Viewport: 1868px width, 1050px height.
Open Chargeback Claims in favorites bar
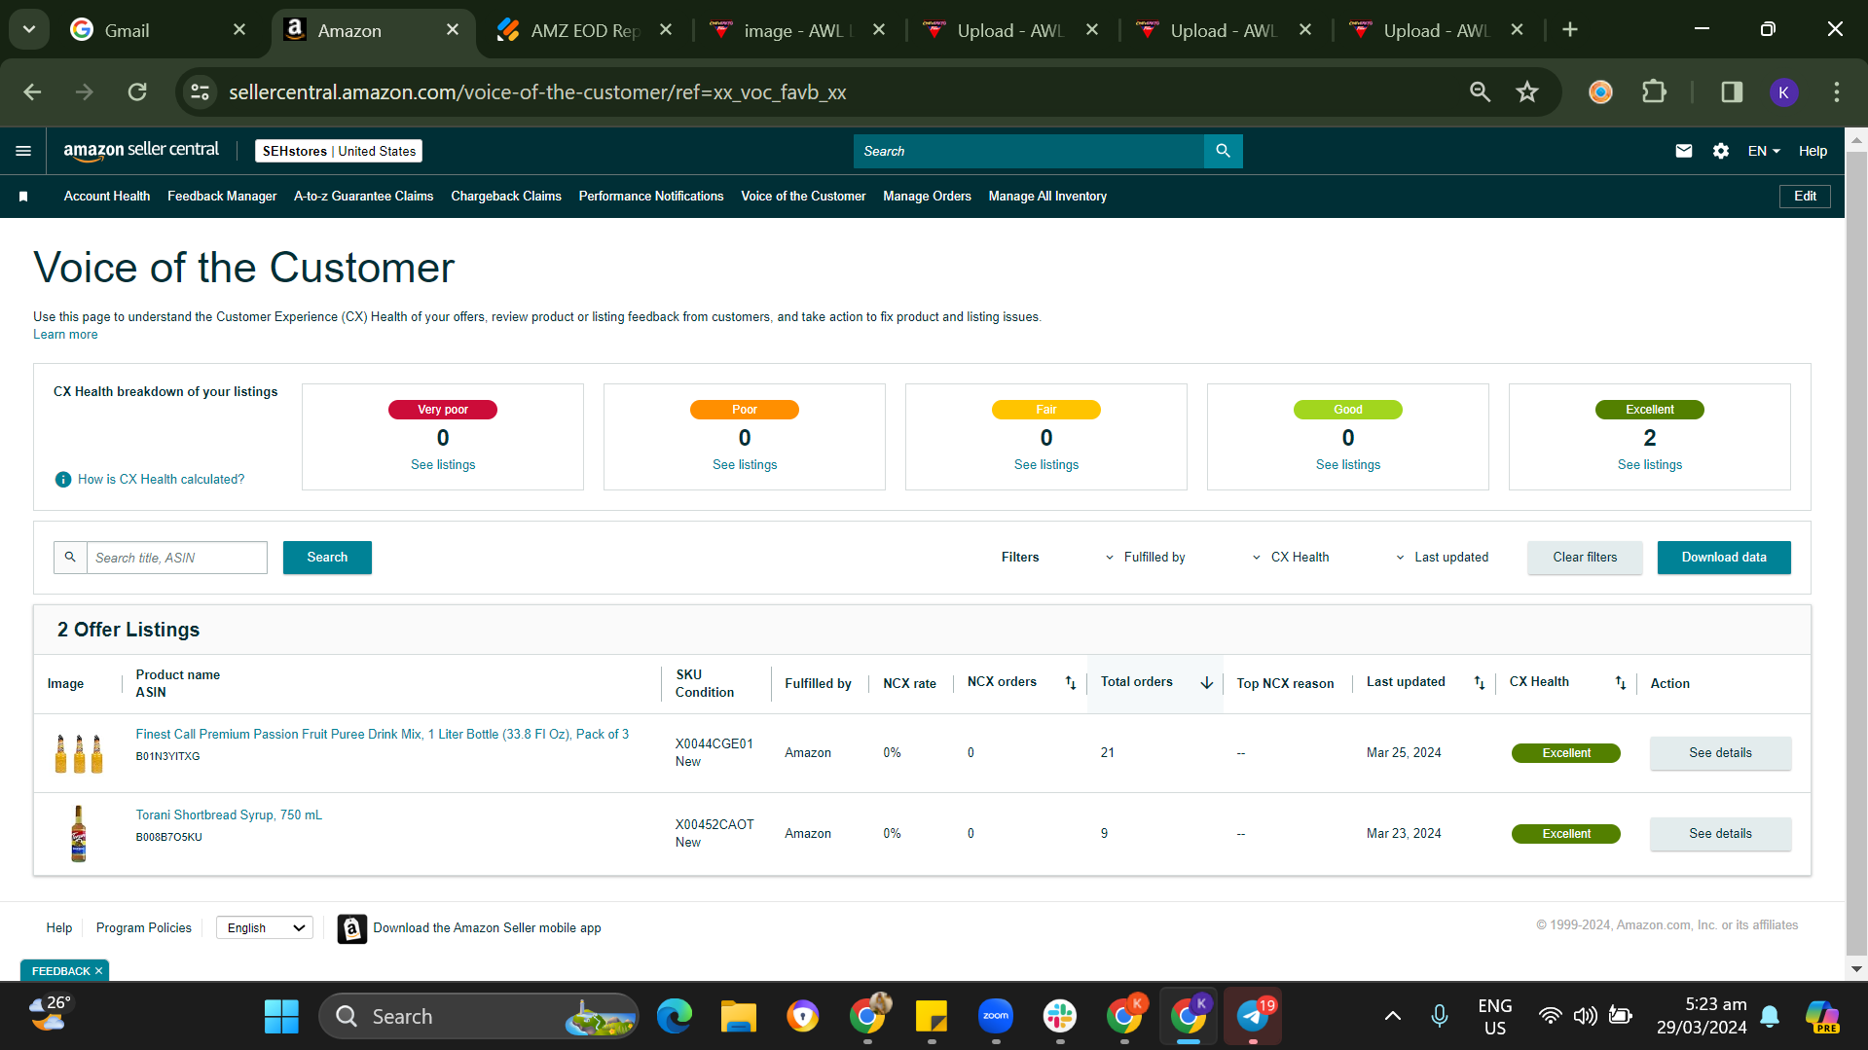[x=506, y=197]
